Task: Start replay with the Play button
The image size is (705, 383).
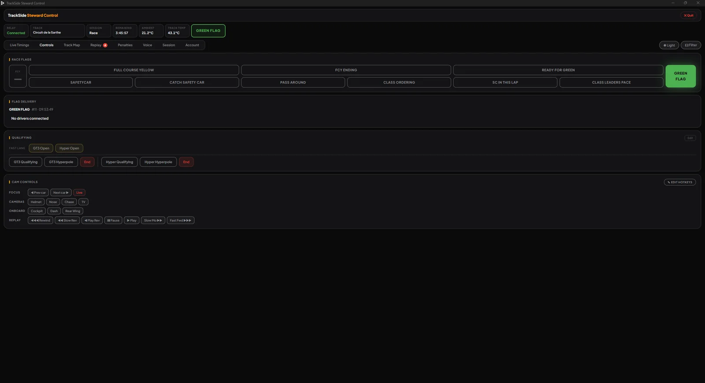Action: tap(131, 221)
